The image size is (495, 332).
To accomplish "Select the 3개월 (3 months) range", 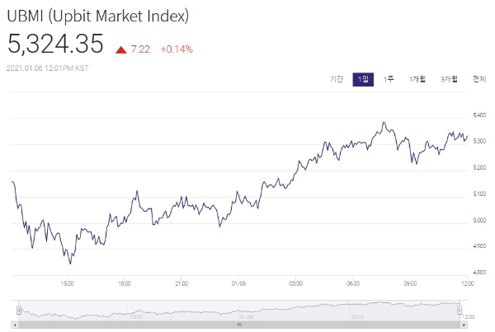I will point(450,79).
